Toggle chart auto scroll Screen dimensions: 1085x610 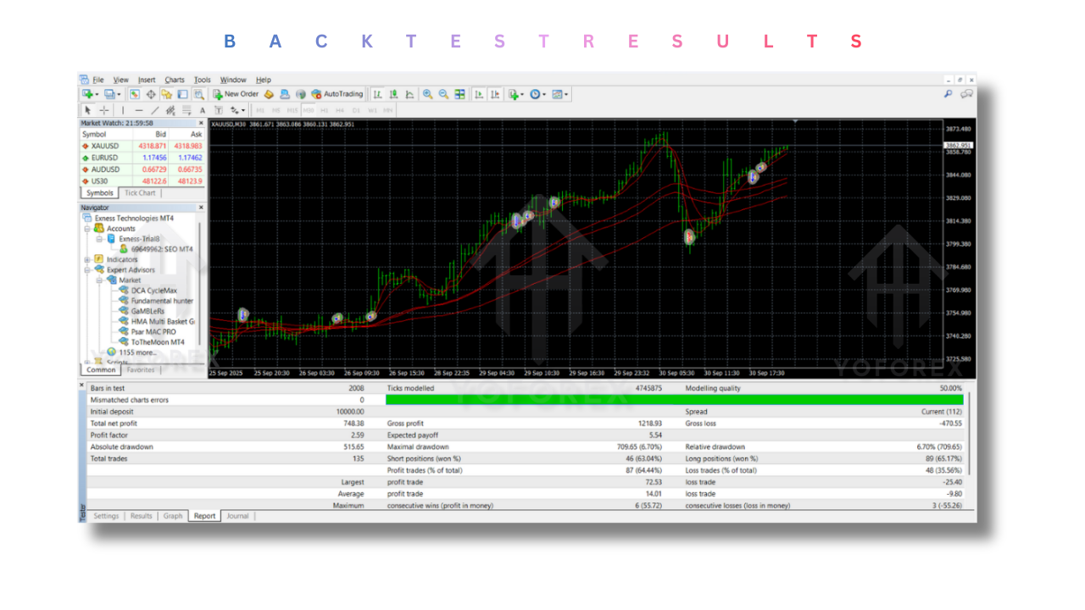point(480,93)
